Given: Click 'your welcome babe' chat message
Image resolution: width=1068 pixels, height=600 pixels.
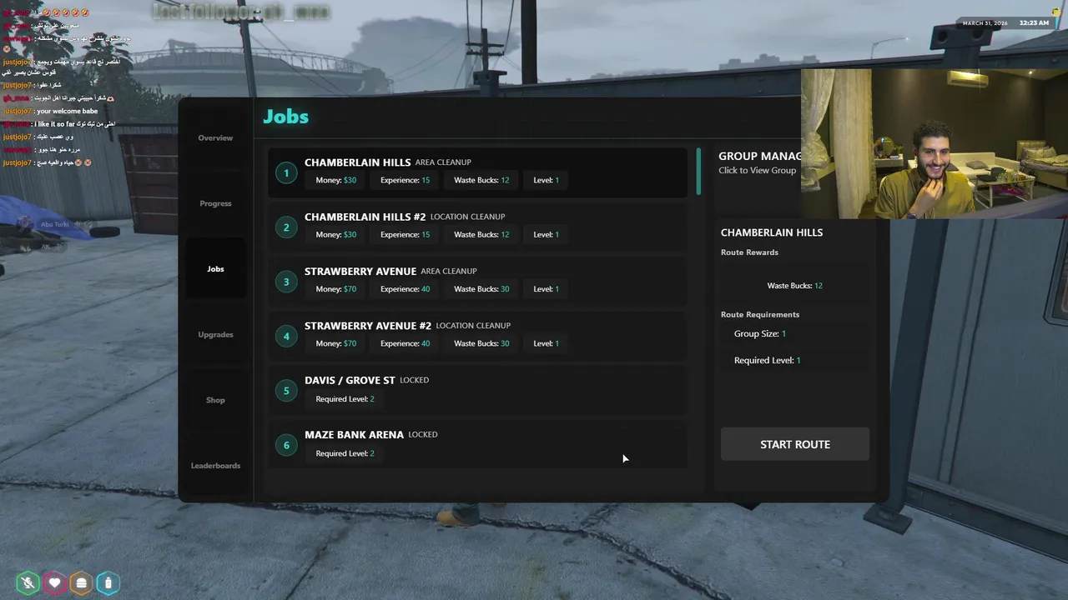Looking at the screenshot, I should coord(67,111).
